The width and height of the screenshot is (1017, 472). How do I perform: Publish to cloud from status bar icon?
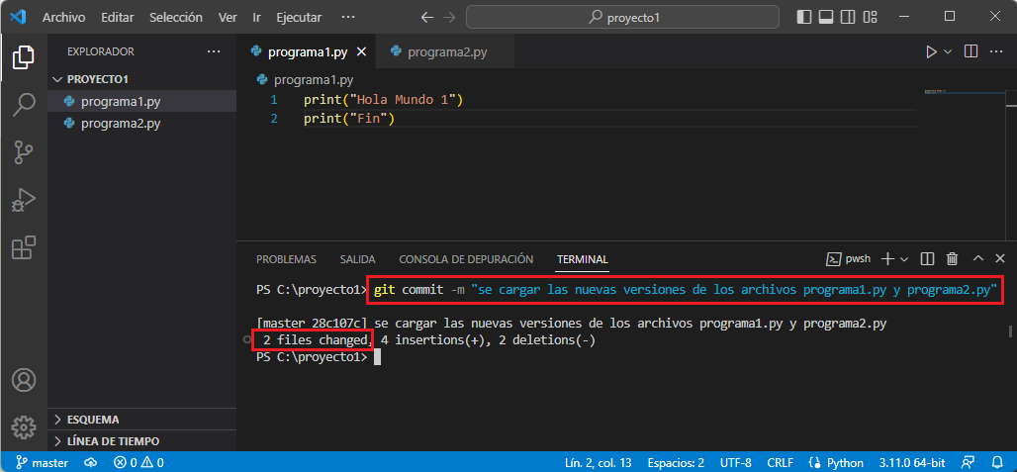91,463
